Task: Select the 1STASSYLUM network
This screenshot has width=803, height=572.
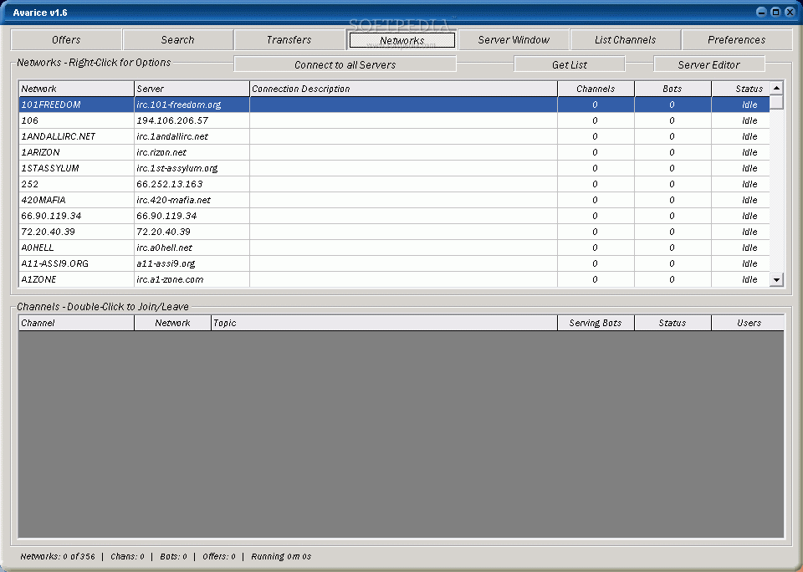Action: [x=394, y=168]
